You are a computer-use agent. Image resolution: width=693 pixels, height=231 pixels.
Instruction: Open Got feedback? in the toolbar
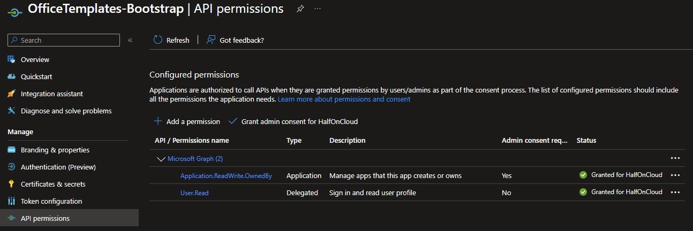235,40
